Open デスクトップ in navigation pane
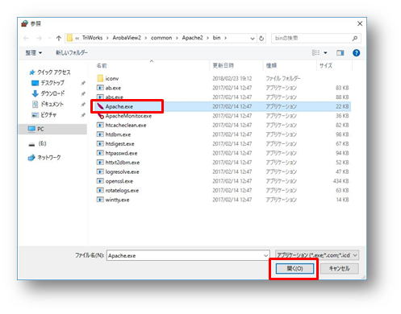 [x=52, y=83]
